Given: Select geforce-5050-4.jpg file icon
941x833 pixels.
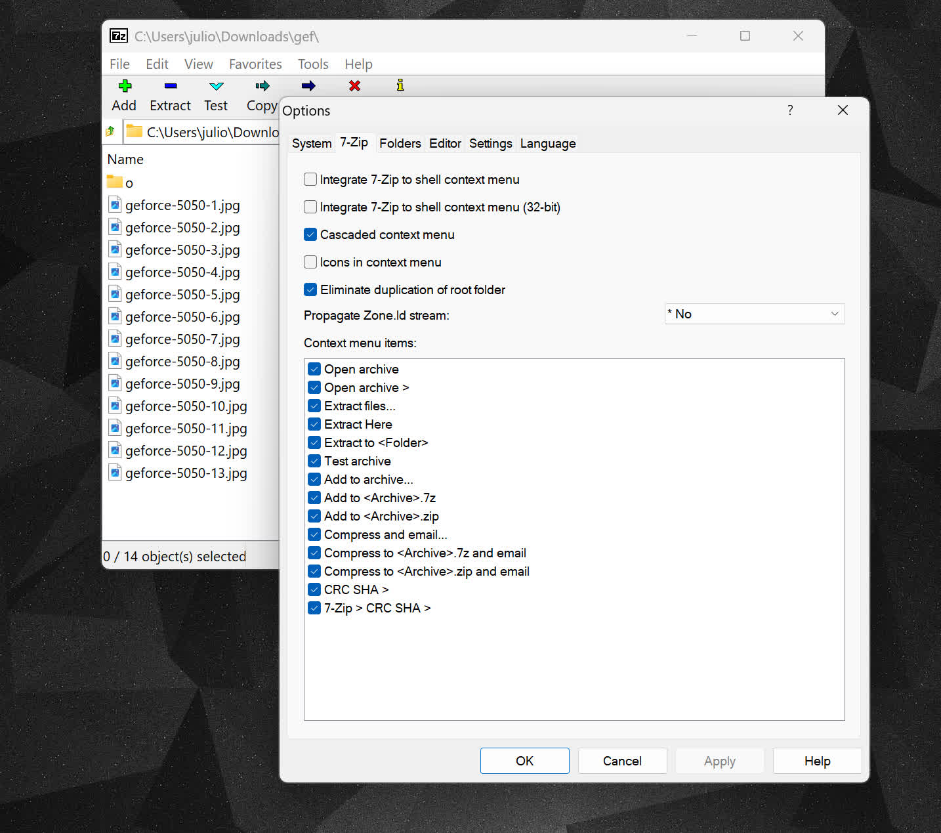Looking at the screenshot, I should point(115,272).
